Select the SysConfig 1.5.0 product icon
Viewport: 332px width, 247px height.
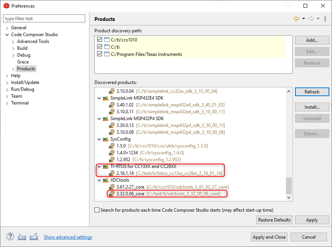pos(112,146)
